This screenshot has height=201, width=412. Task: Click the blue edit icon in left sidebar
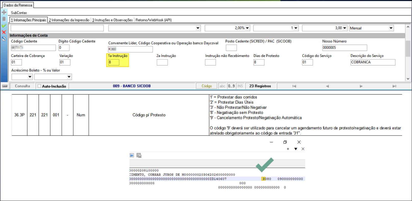(4, 39)
